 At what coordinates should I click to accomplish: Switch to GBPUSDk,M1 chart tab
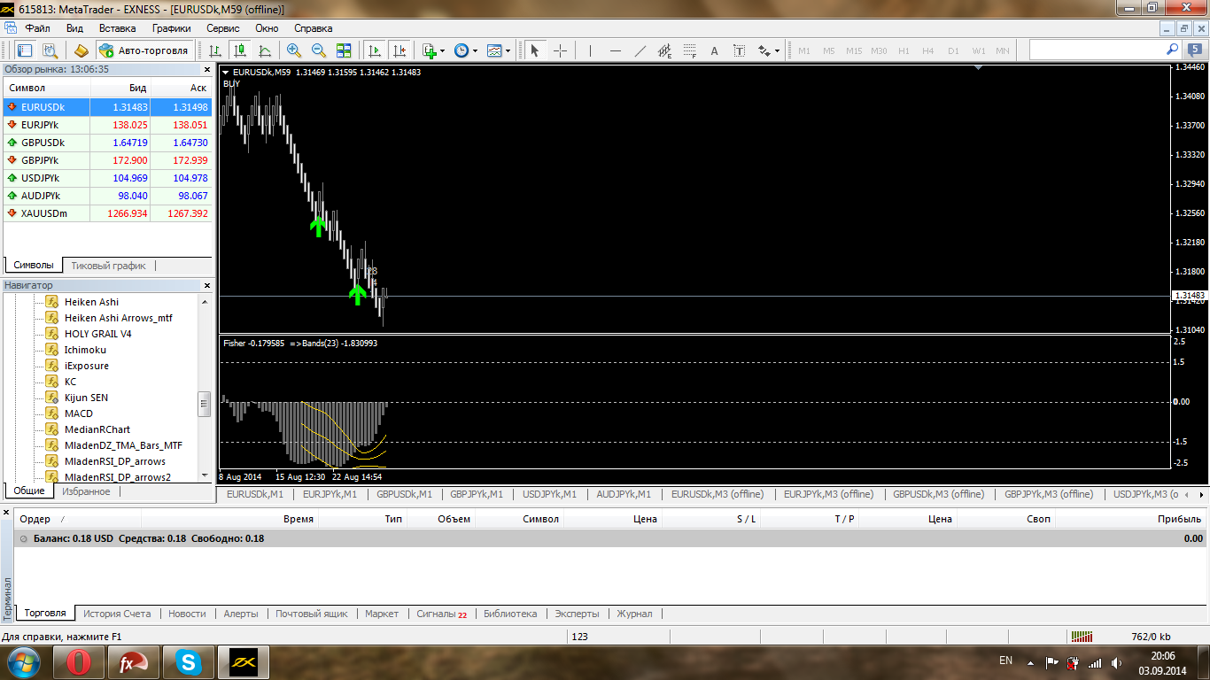(404, 494)
